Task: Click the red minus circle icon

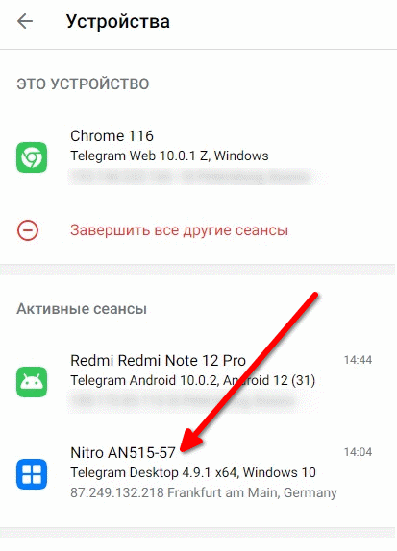Action: 28,230
